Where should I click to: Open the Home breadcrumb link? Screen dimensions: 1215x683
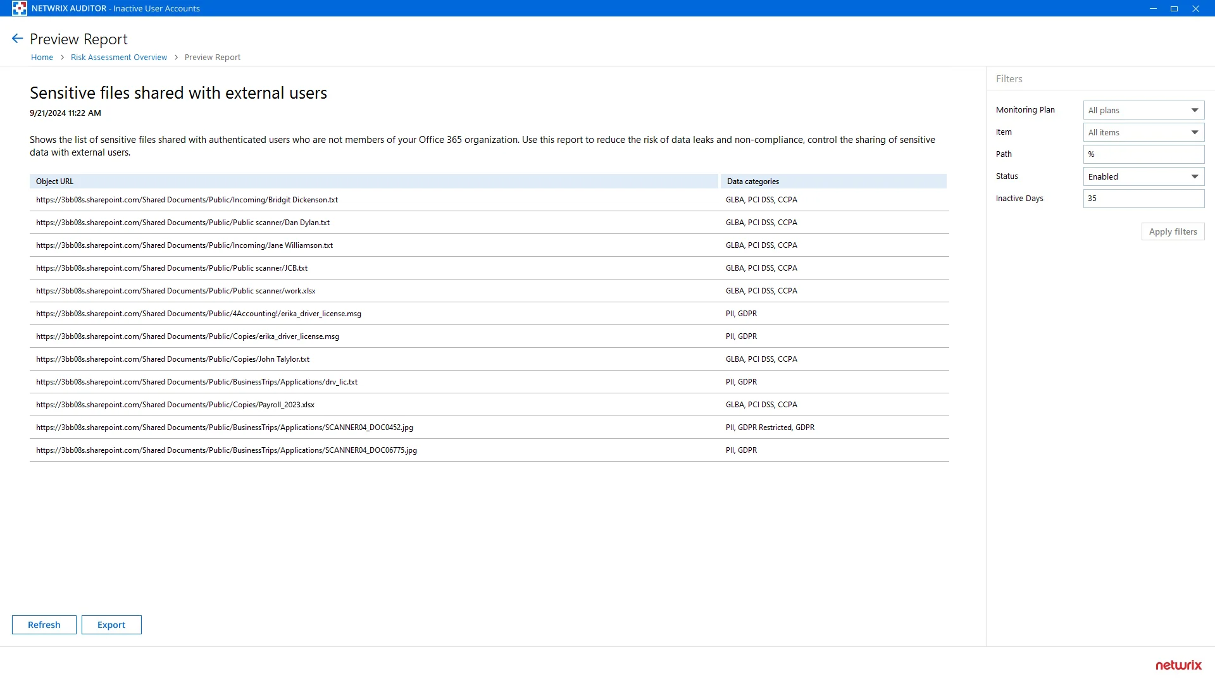pyautogui.click(x=42, y=57)
